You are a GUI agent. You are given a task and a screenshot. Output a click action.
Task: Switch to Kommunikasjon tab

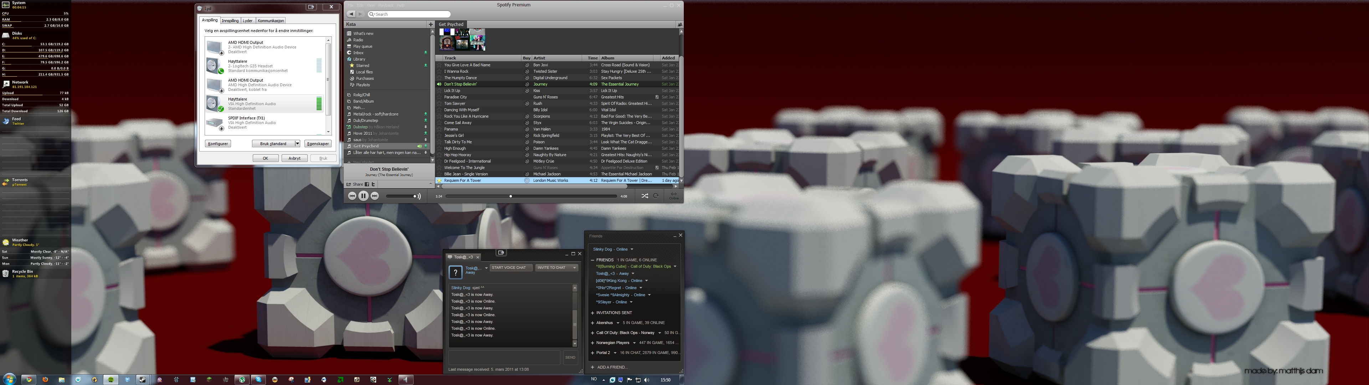pos(271,21)
